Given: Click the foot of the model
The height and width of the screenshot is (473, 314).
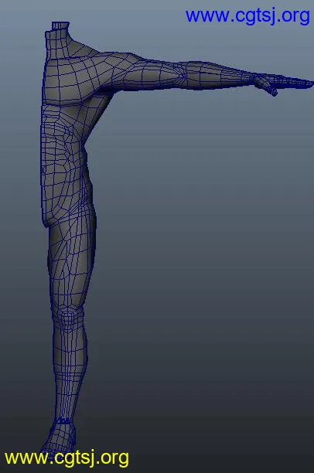Looking at the screenshot, I should click(x=59, y=439).
